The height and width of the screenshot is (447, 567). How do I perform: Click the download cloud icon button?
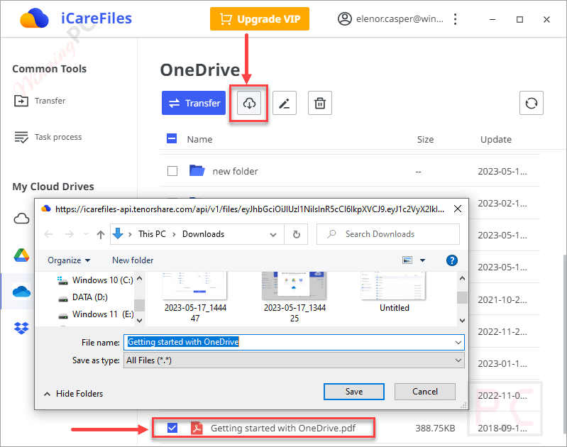(x=249, y=103)
